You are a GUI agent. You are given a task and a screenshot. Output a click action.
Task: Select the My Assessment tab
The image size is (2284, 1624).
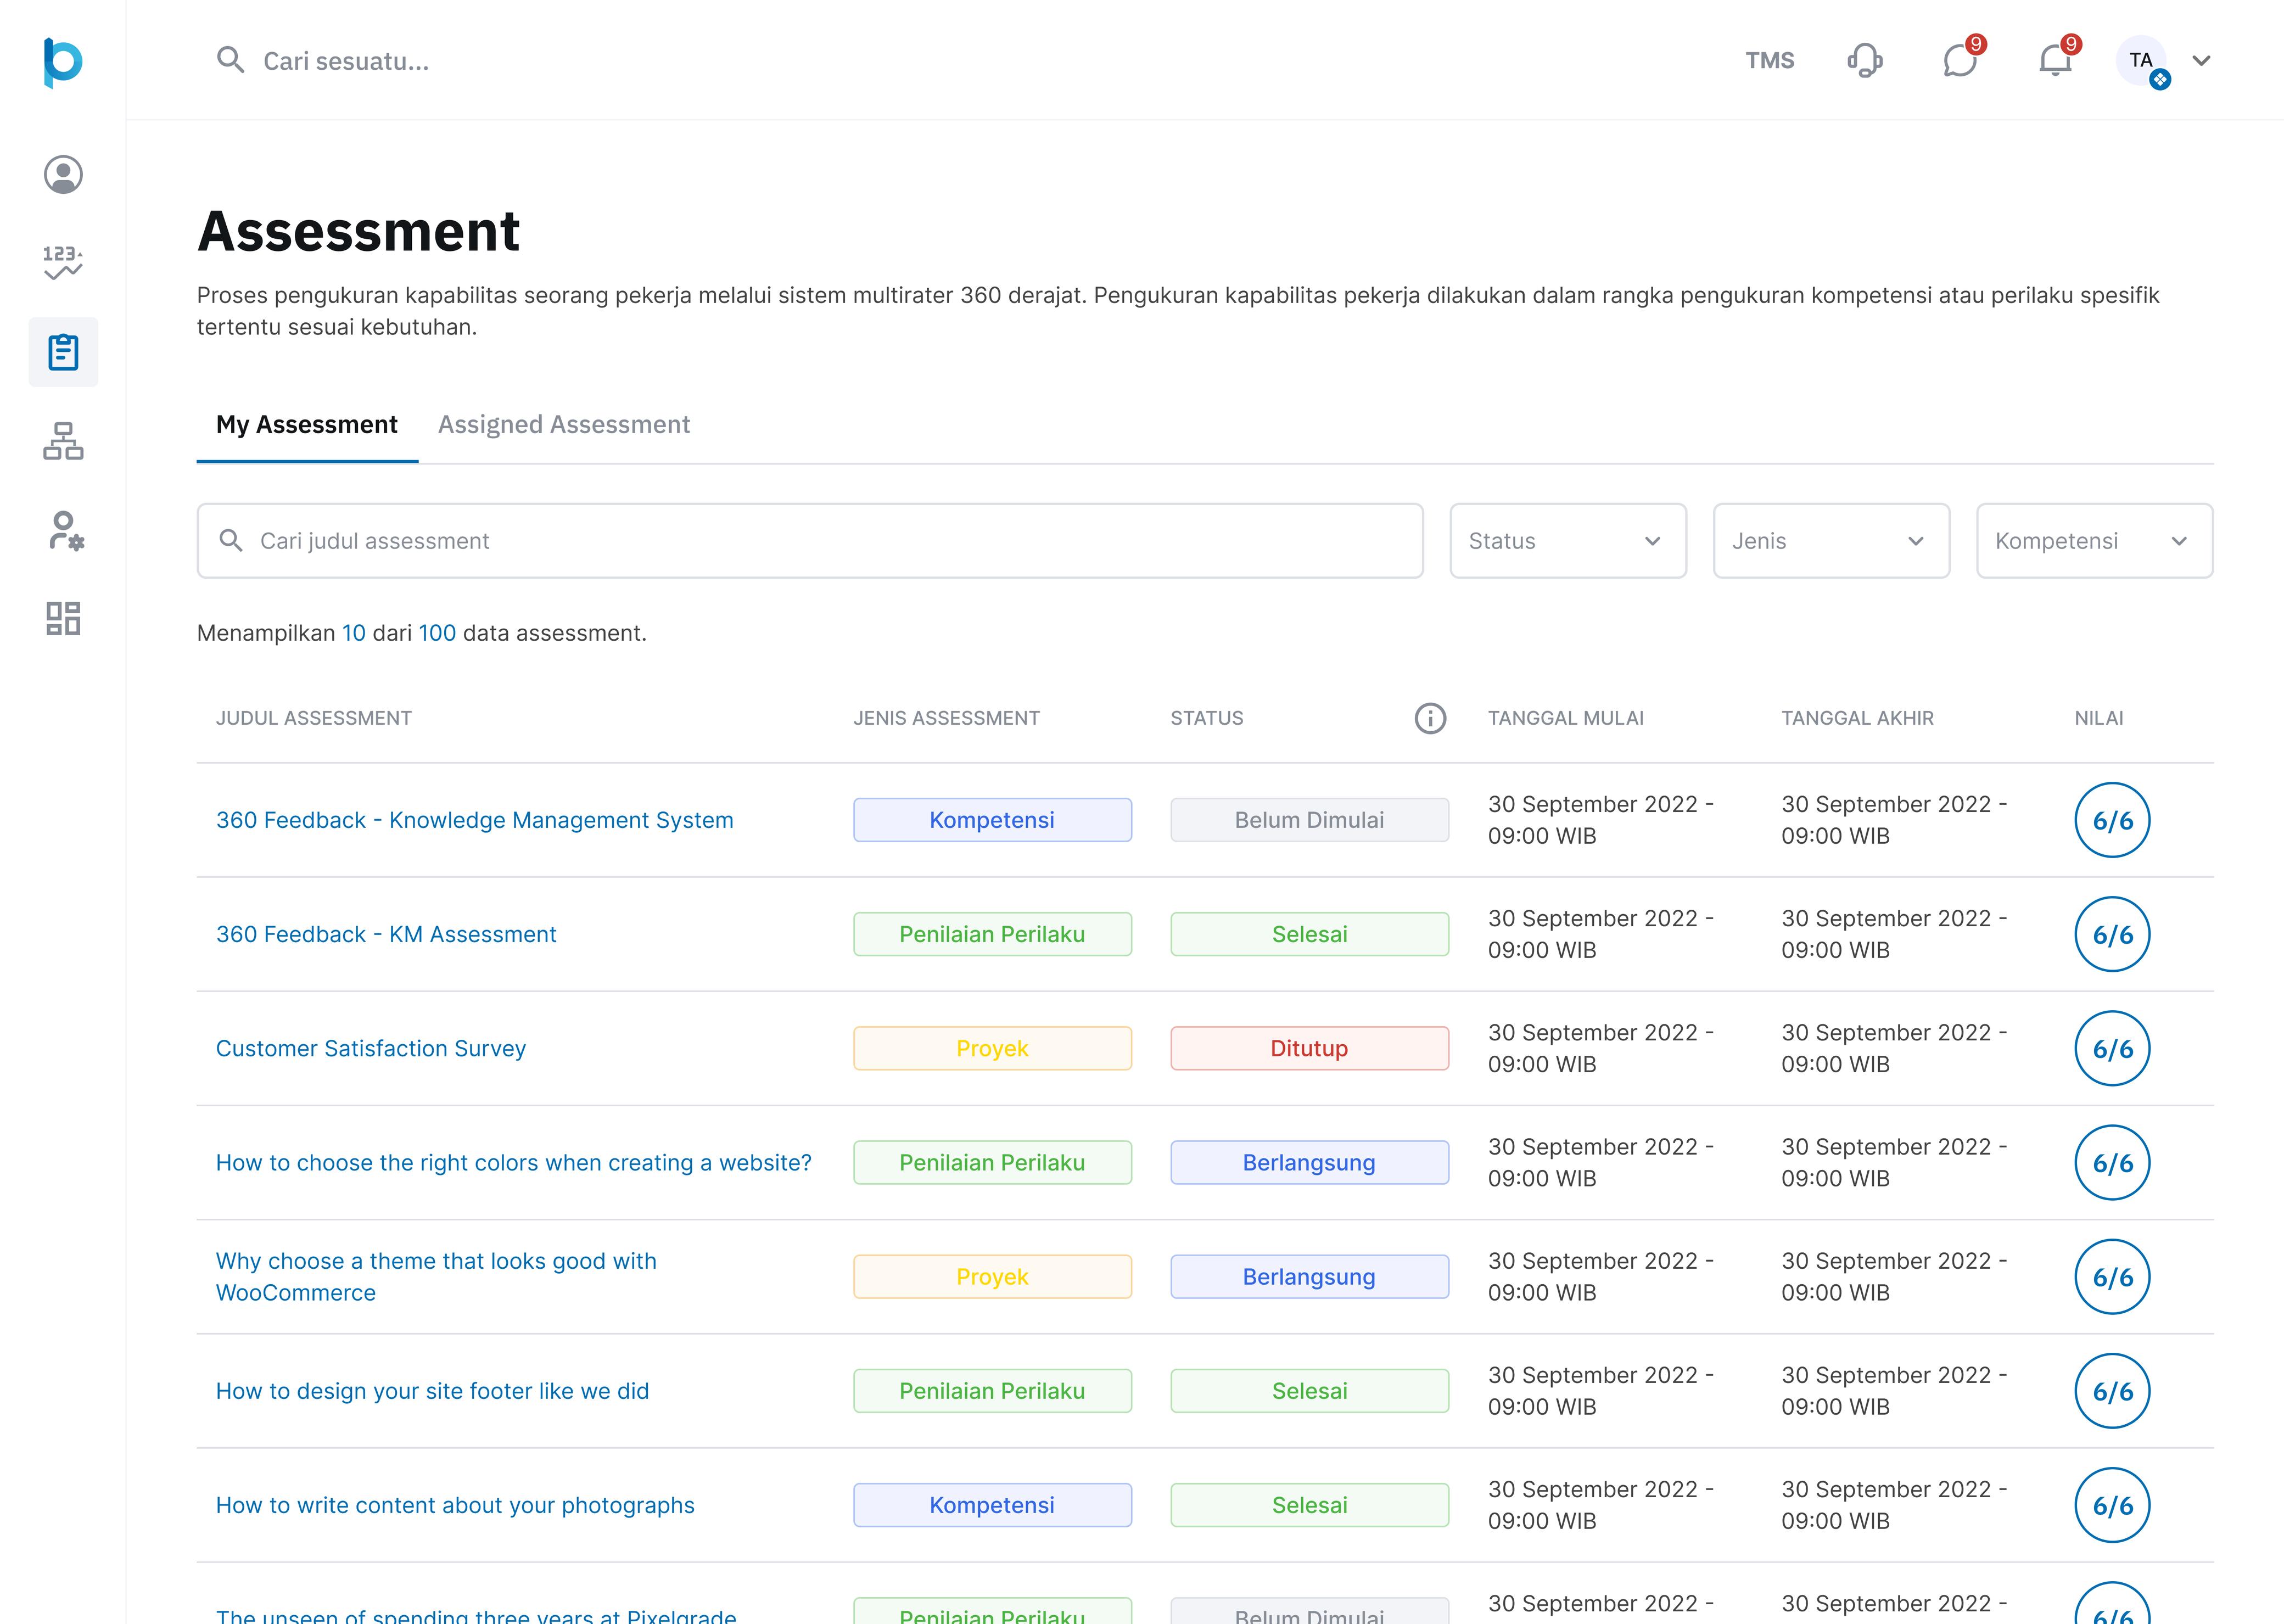pyautogui.click(x=306, y=425)
